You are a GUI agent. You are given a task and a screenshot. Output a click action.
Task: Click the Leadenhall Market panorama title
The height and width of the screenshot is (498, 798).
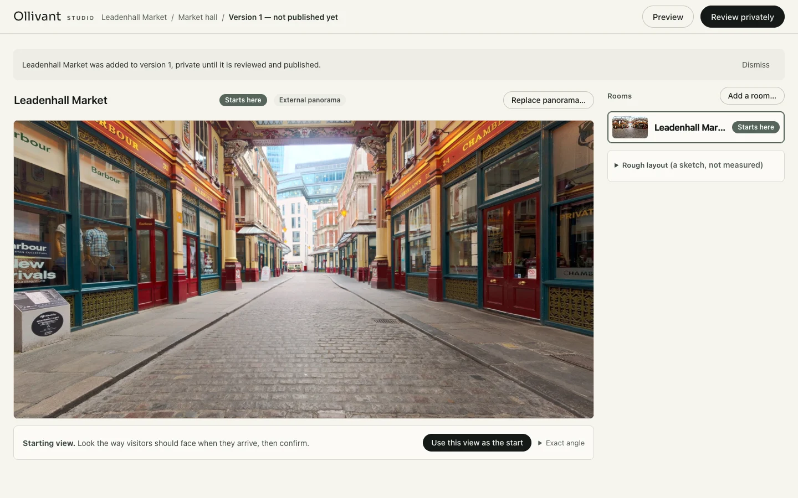(x=60, y=100)
